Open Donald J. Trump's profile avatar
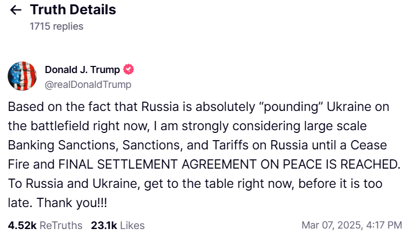This screenshot has height=234, width=407. point(22,76)
